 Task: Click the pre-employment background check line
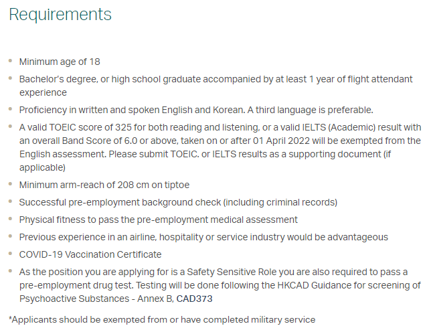[x=178, y=202]
